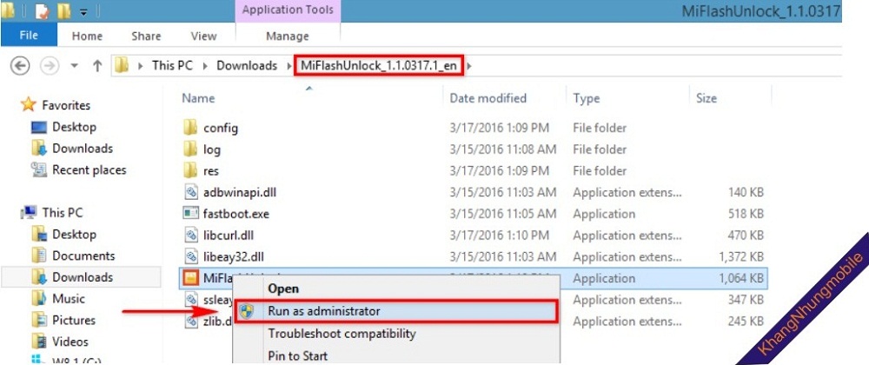This screenshot has width=869, height=365.
Task: Click the MiFlashUnlock application icon
Action: [190, 278]
